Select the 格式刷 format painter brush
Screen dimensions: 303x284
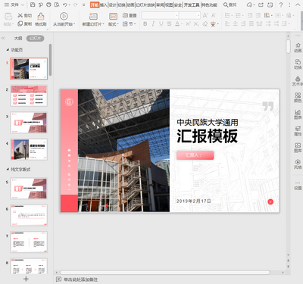coord(41,17)
